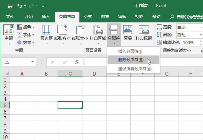The height and width of the screenshot is (140, 203).
Task: Open the 主题 themes gallery
Action: (x=9, y=34)
